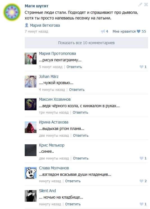
Task: Click the repost megaphone icon showing 4
Action: pos(103,32)
